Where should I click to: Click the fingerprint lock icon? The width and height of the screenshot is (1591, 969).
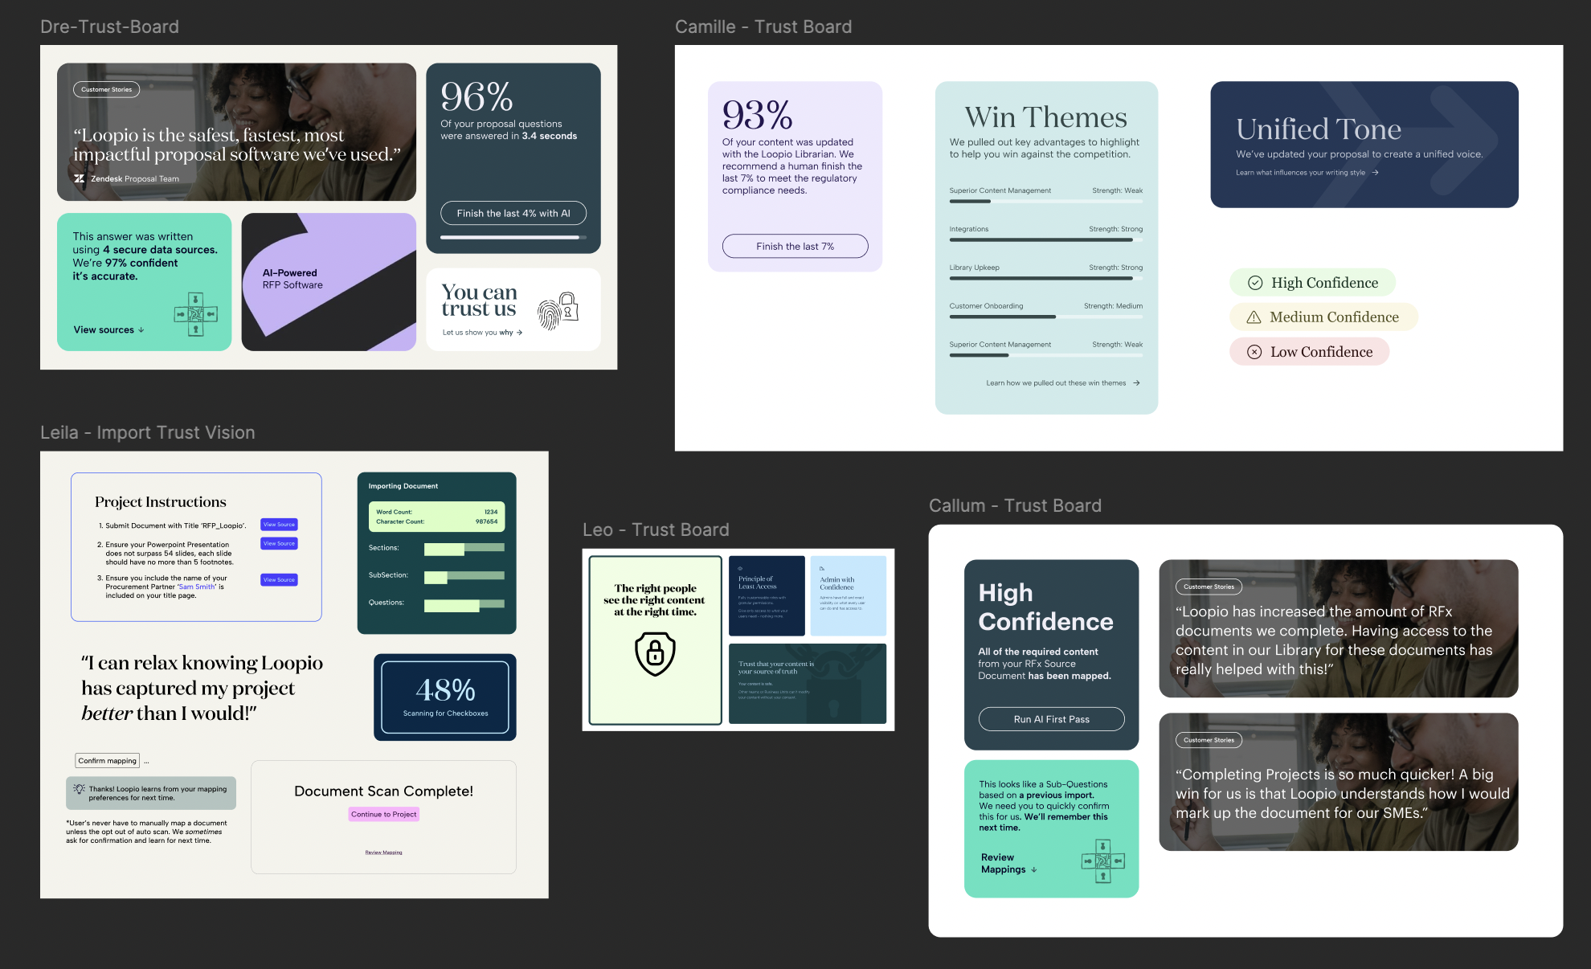pyautogui.click(x=558, y=312)
